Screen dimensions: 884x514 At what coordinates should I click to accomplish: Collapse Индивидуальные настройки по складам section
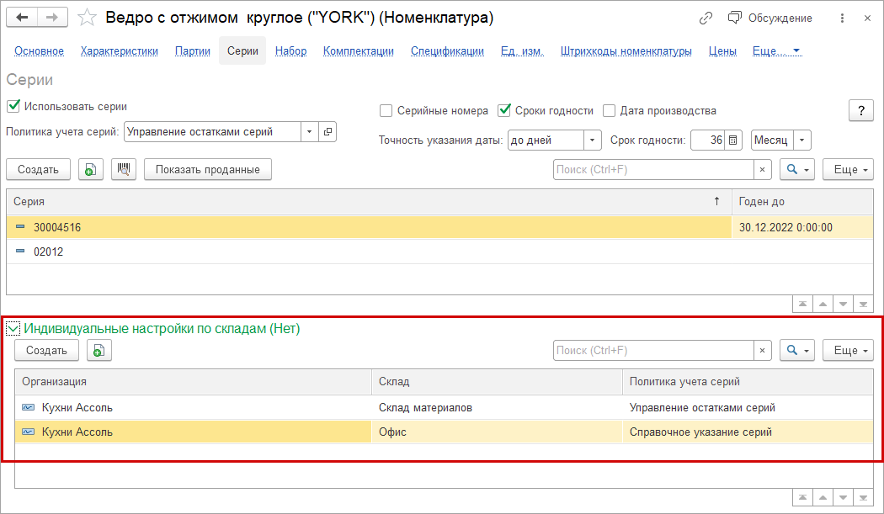click(x=13, y=329)
